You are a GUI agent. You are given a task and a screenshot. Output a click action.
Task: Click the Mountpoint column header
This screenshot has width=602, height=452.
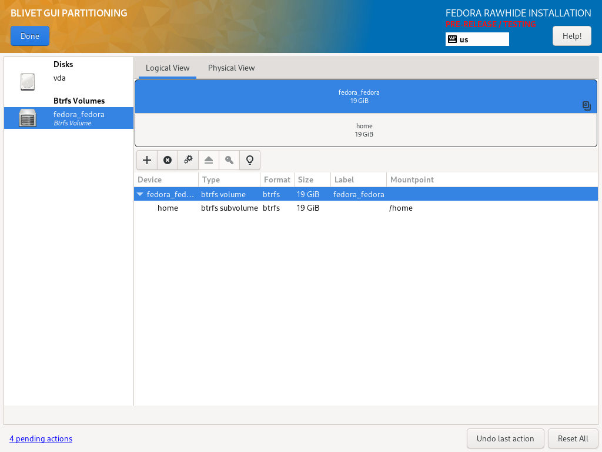[x=492, y=180]
